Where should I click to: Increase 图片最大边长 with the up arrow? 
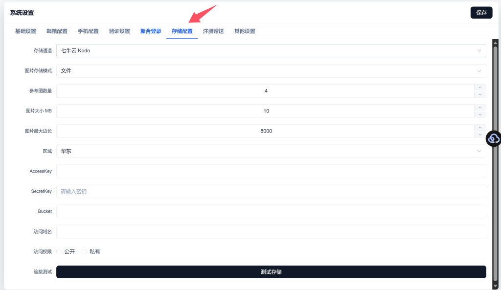click(480, 128)
